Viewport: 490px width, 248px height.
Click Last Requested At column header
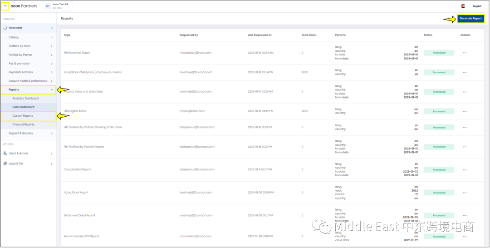point(260,35)
